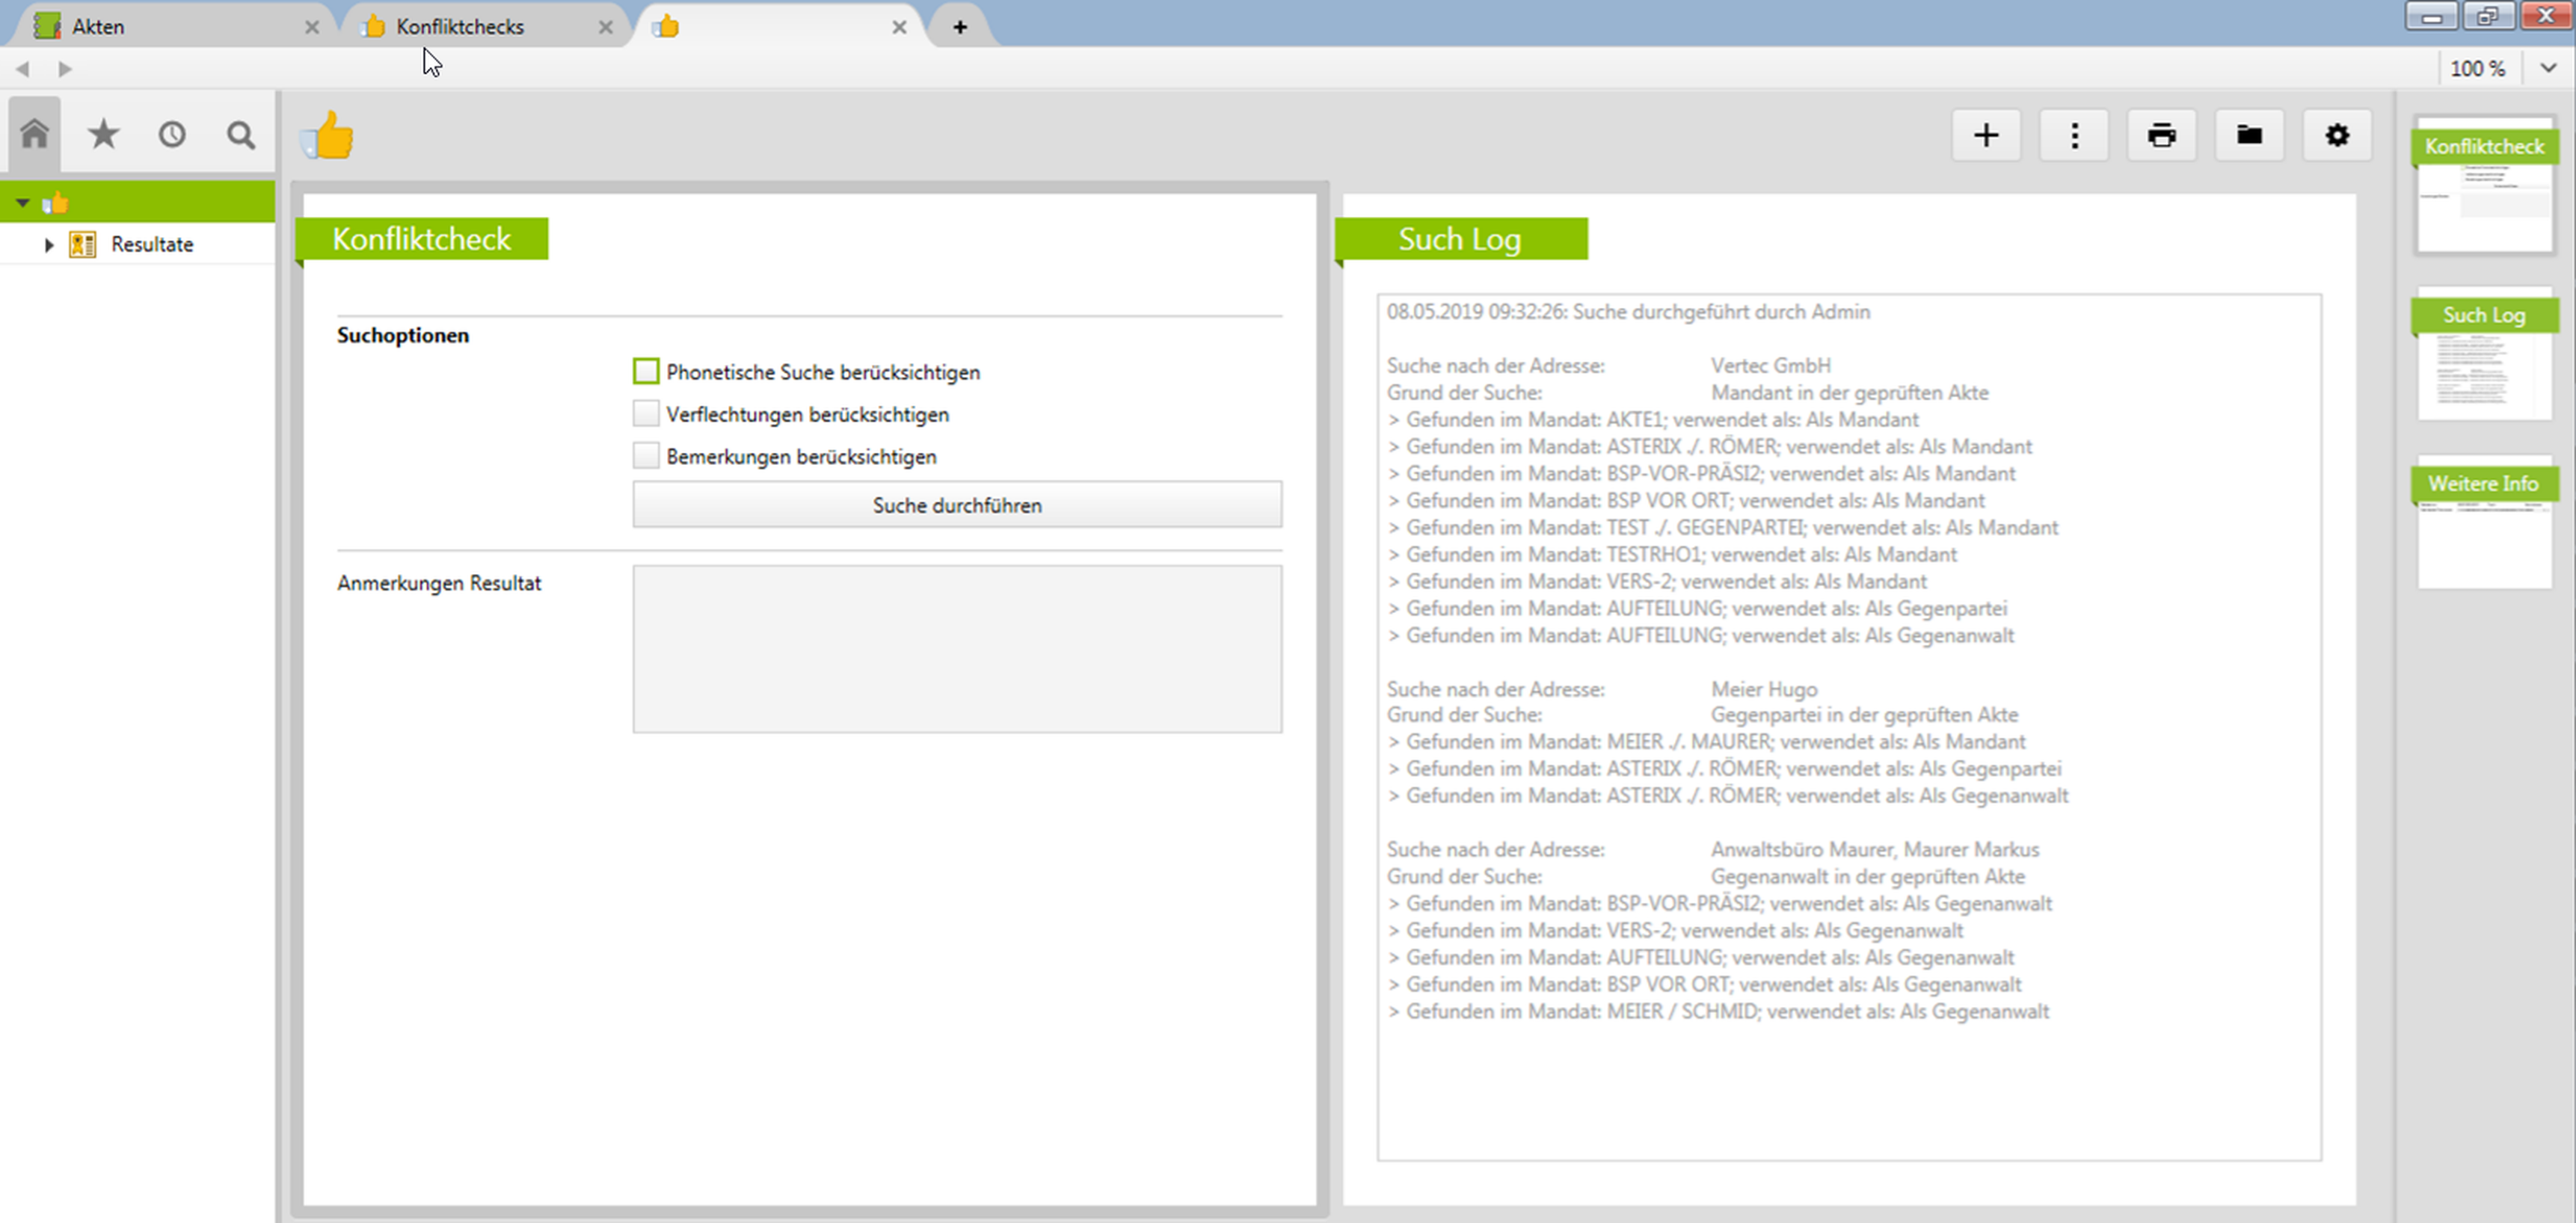Enable Phonetische Suche berücksichtigen checkbox

coord(646,372)
